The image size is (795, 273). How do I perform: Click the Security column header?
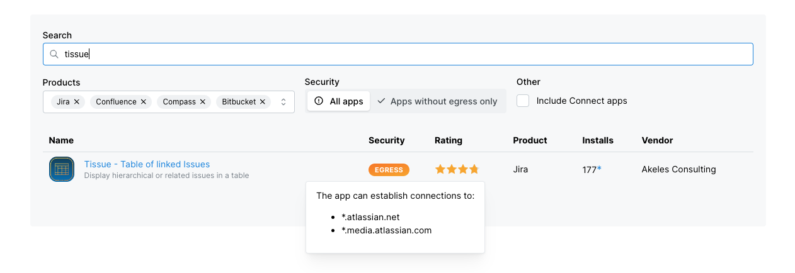click(386, 140)
